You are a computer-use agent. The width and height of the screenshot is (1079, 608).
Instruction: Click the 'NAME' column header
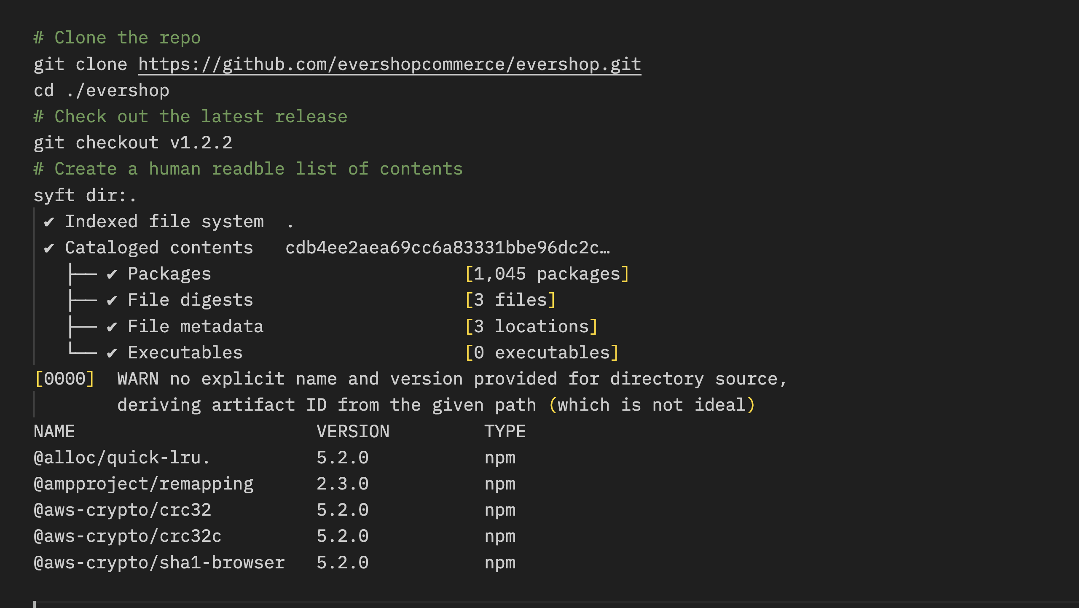point(54,432)
